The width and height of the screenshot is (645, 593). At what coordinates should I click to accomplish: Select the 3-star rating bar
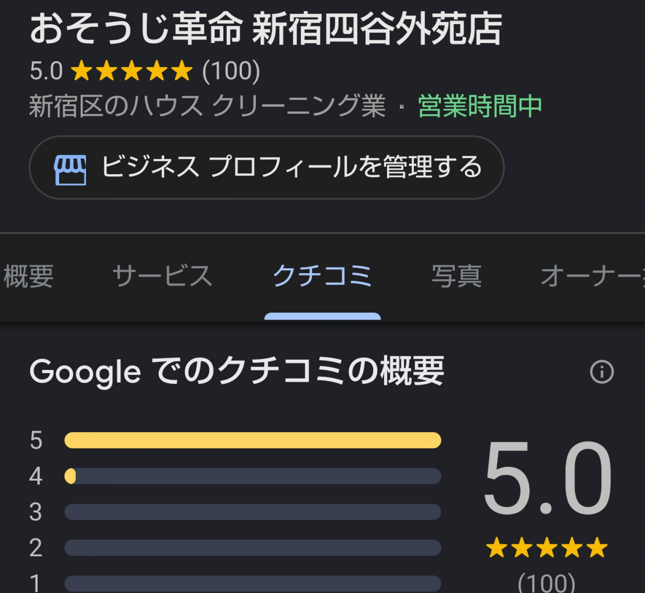tap(253, 512)
